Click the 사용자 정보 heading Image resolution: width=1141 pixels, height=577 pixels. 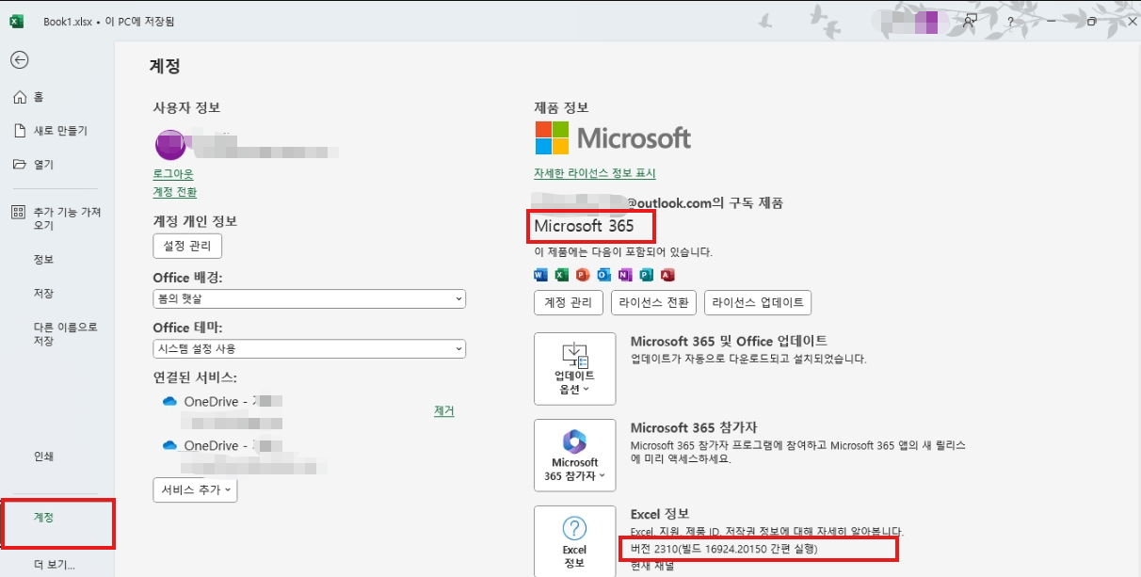point(186,108)
